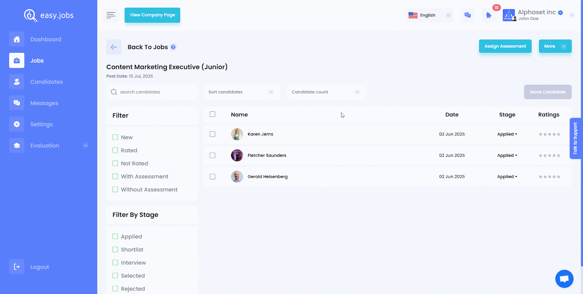Click the Assign Assessment button
This screenshot has height=294, width=583.
tap(505, 46)
